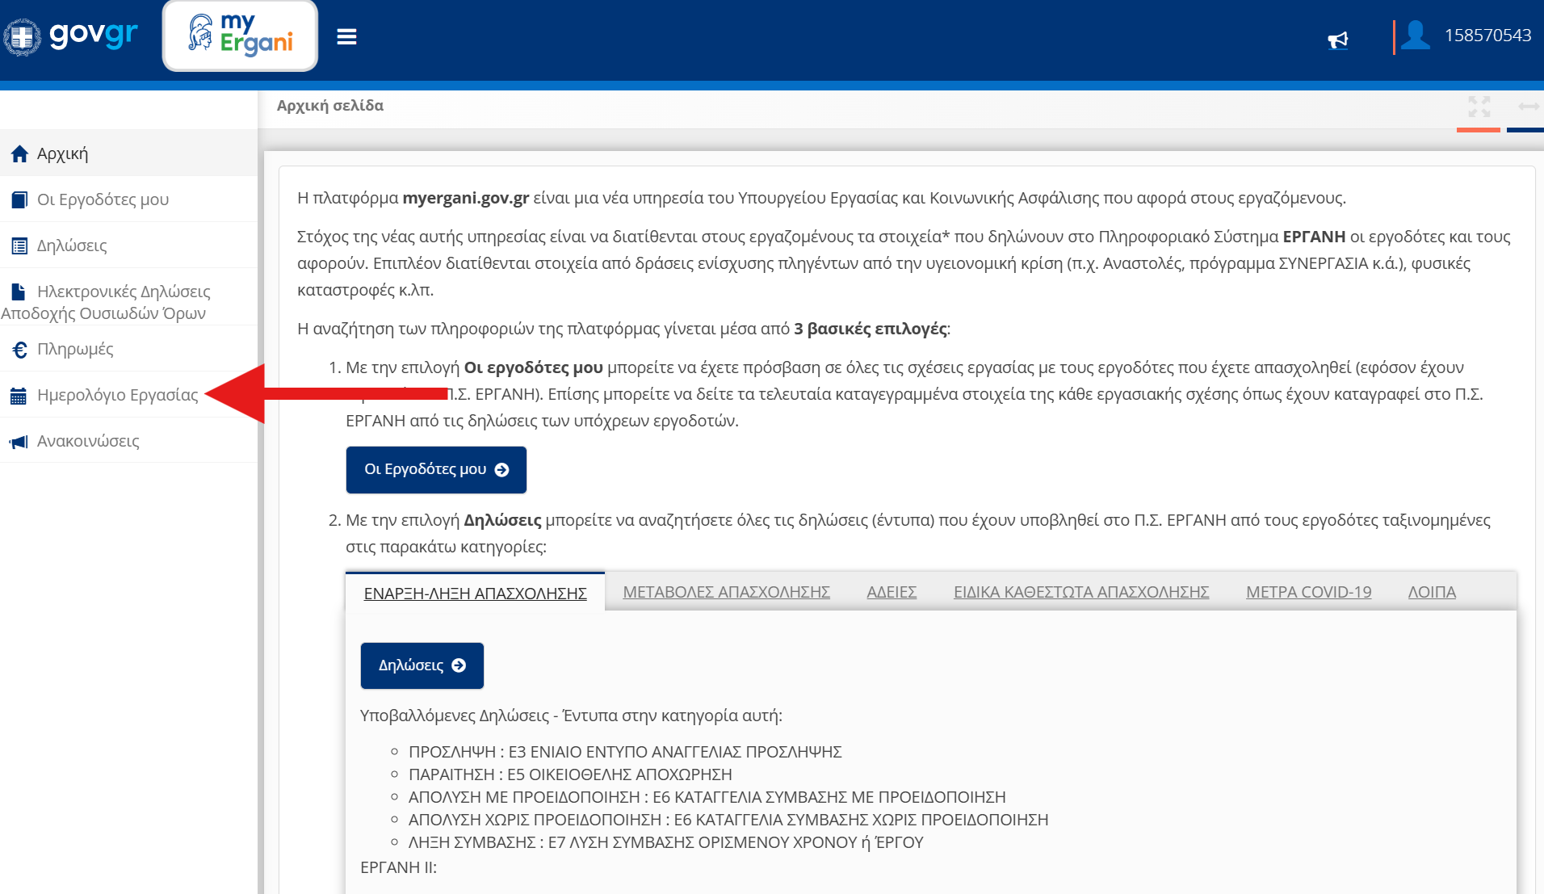This screenshot has width=1544, height=894.
Task: Switch to the ΛΟΙΠΑ tab
Action: tap(1431, 592)
